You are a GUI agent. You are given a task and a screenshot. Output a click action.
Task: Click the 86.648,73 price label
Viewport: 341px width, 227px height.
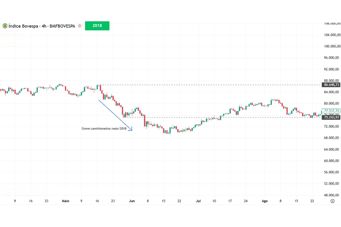[331, 85]
